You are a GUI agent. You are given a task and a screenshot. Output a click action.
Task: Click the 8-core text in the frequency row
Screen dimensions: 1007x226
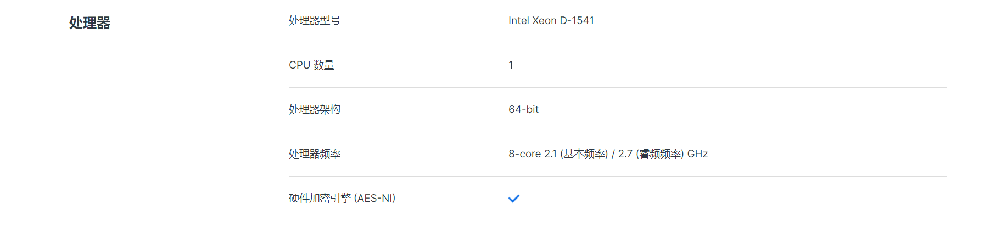click(524, 154)
